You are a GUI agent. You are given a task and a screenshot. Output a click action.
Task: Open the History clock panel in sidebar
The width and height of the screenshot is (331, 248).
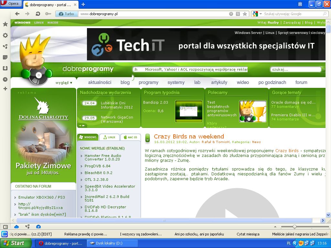(x=5, y=79)
